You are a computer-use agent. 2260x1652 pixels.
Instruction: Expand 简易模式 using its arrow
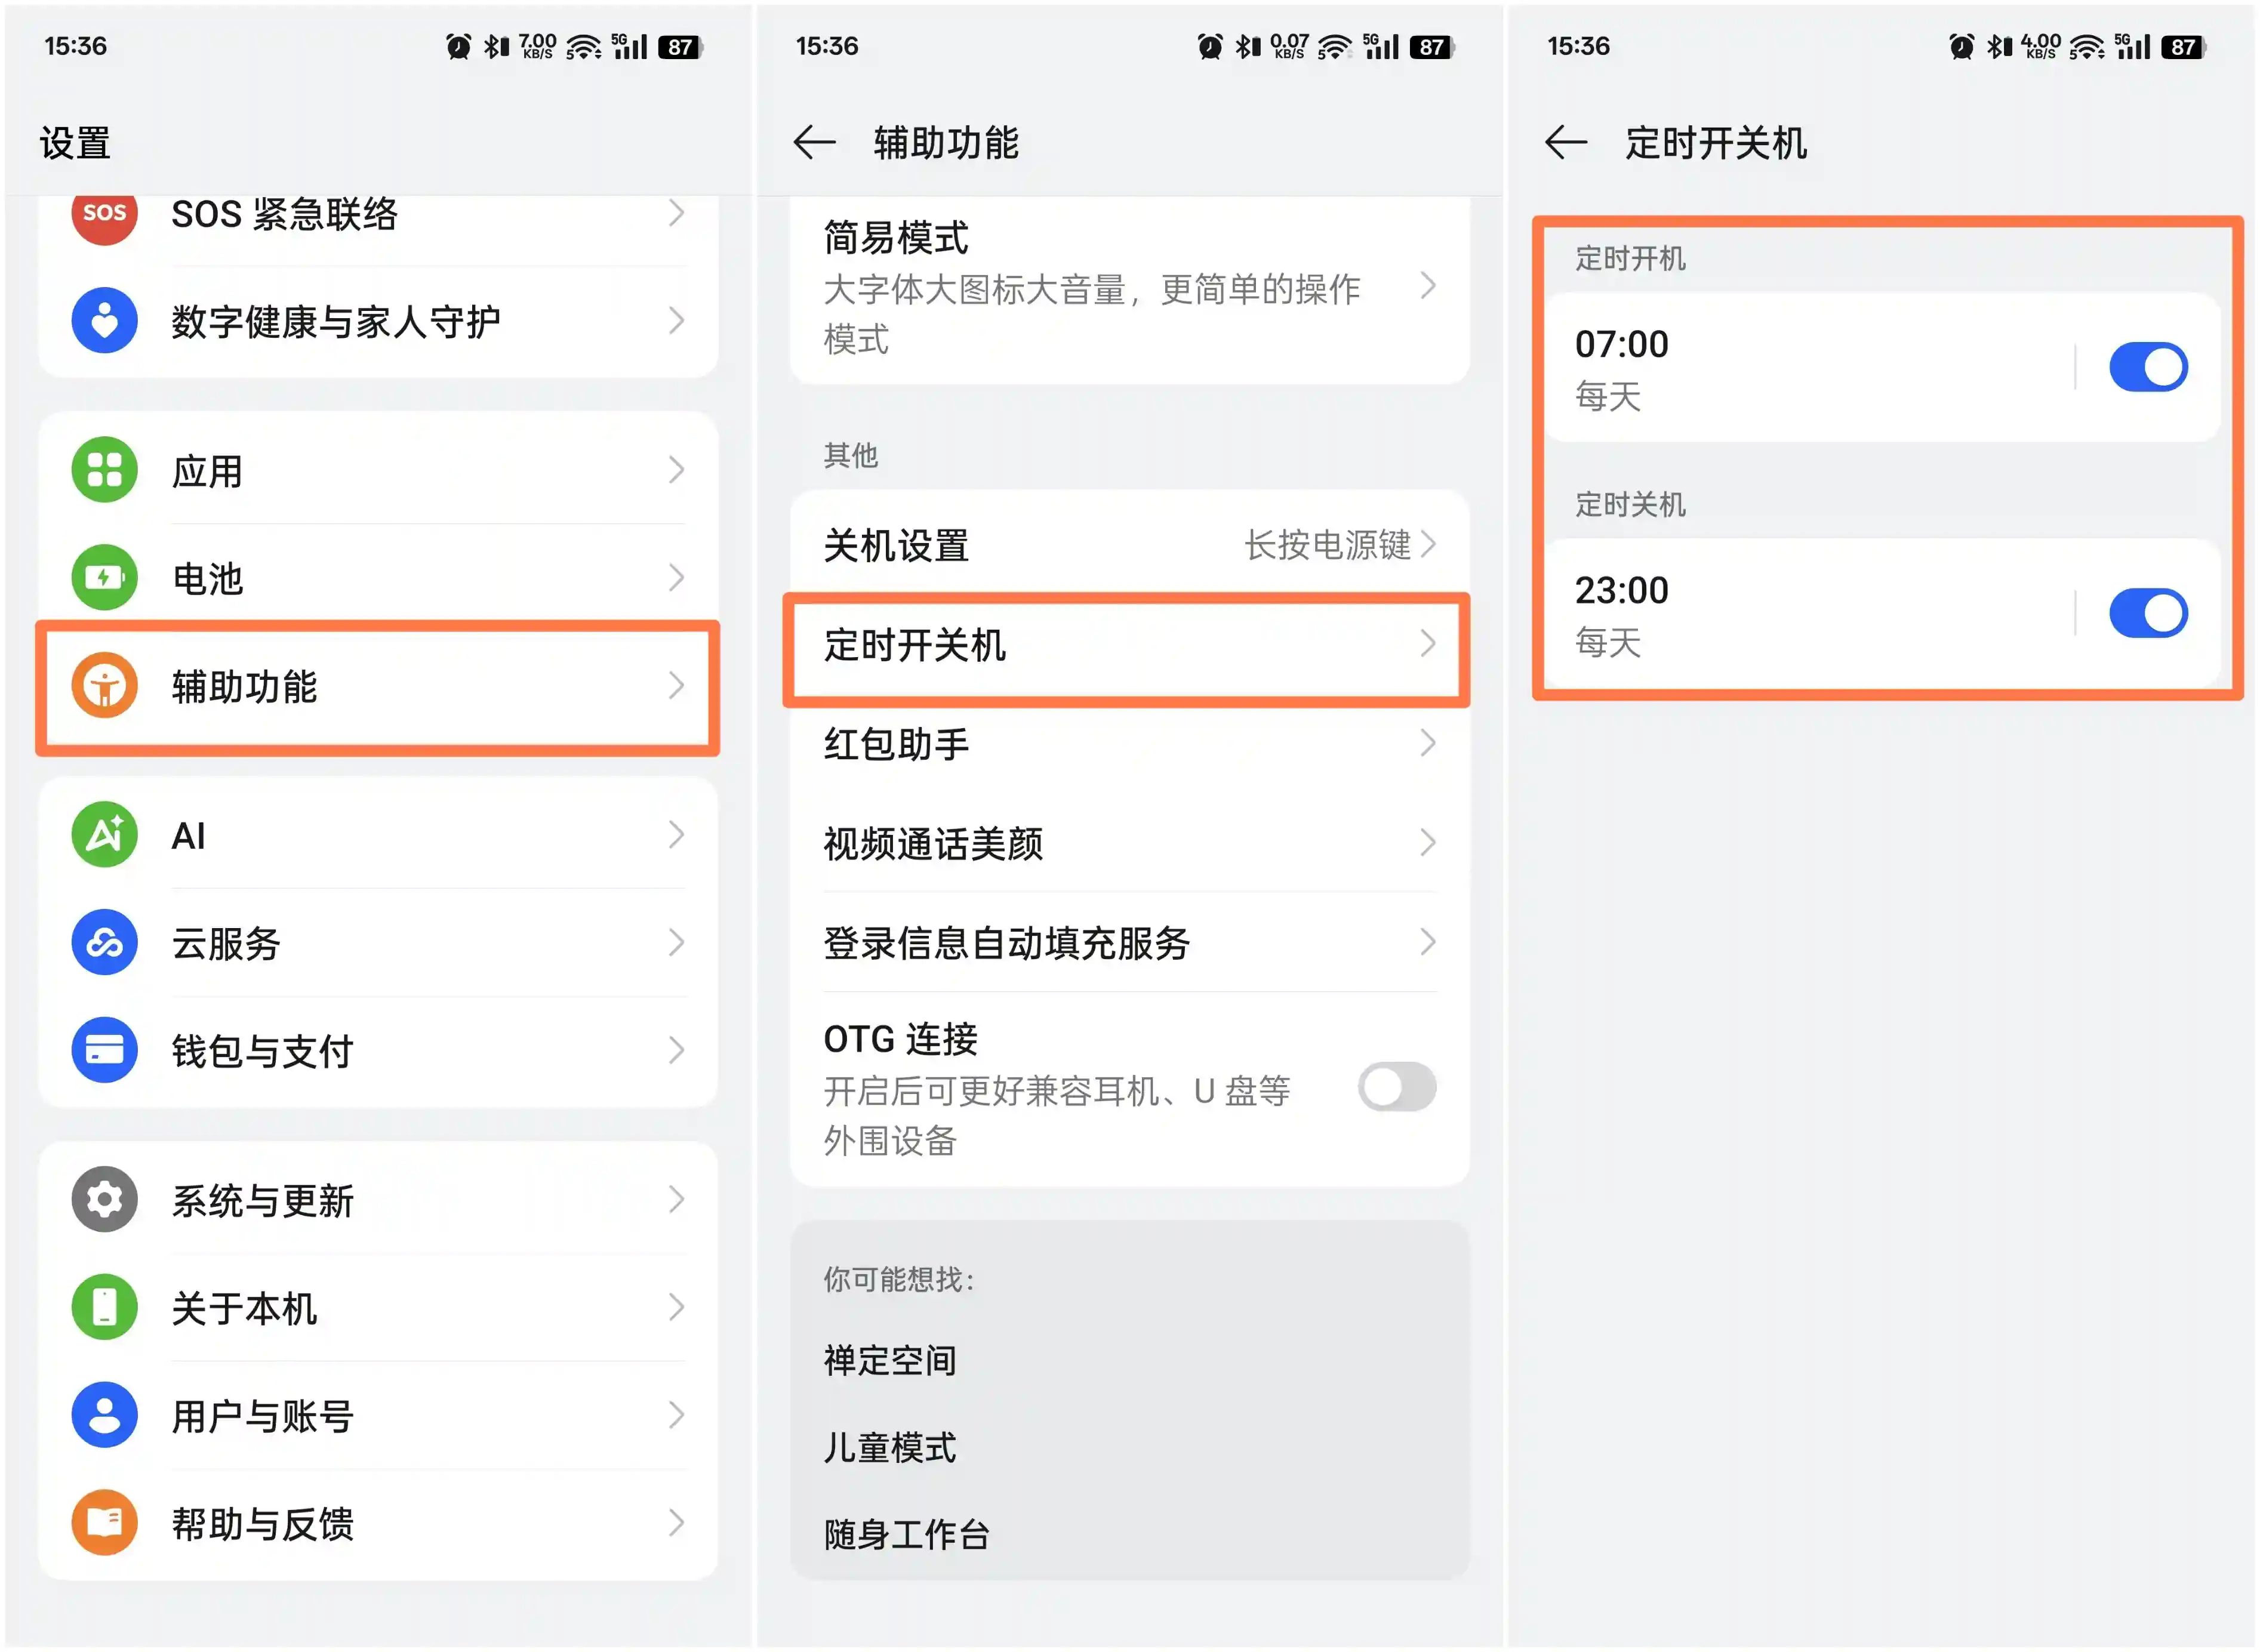click(x=1428, y=287)
